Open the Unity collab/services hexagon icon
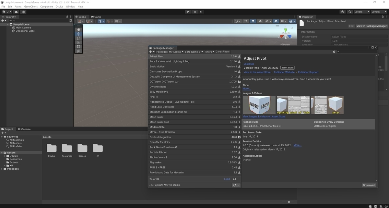Viewport: 389px width, 208px height. (x=23, y=12)
